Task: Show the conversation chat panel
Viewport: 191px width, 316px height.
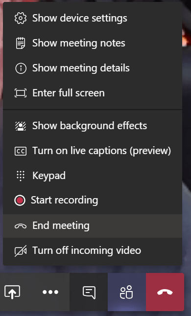Action: point(89,292)
